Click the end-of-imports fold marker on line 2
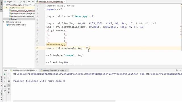Image resolution: width=182 pixels, height=102 pixels. (x=45, y=9)
